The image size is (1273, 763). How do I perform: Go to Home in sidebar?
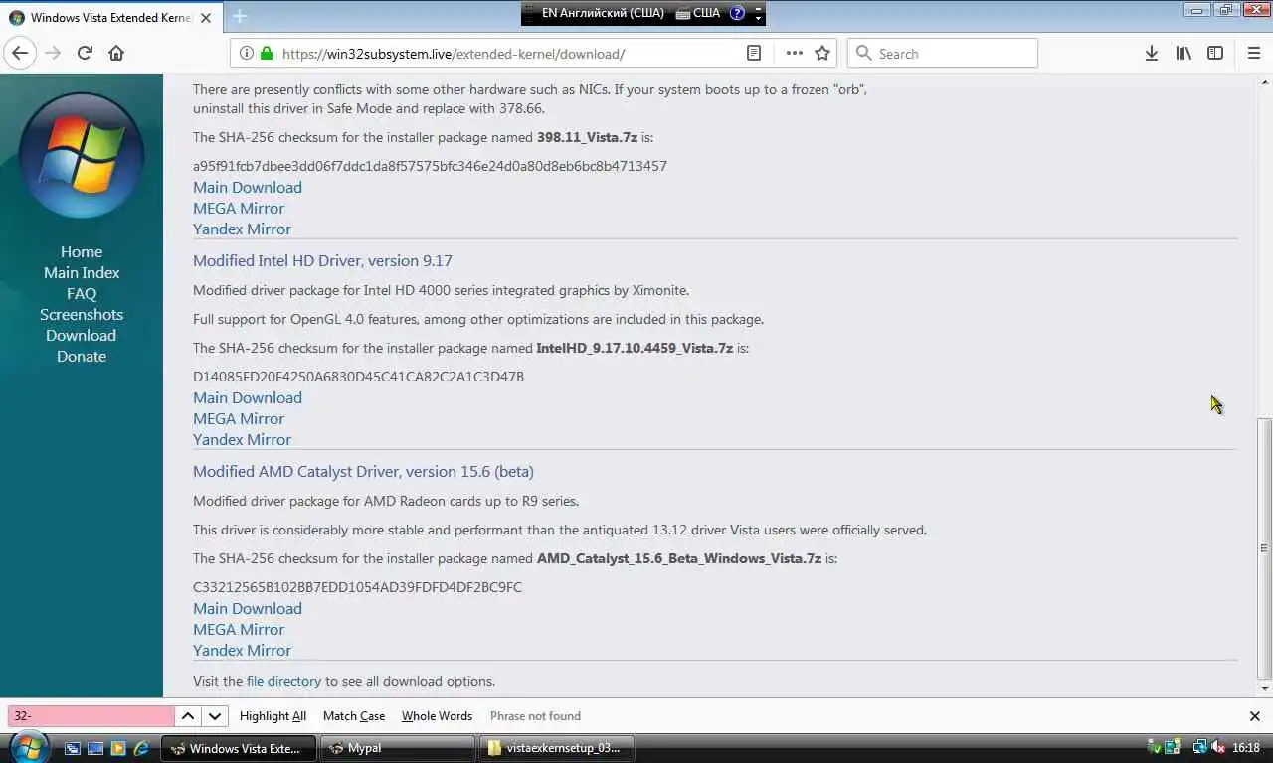[82, 252]
